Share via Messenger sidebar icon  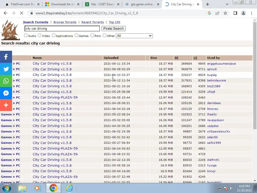click(6, 93)
